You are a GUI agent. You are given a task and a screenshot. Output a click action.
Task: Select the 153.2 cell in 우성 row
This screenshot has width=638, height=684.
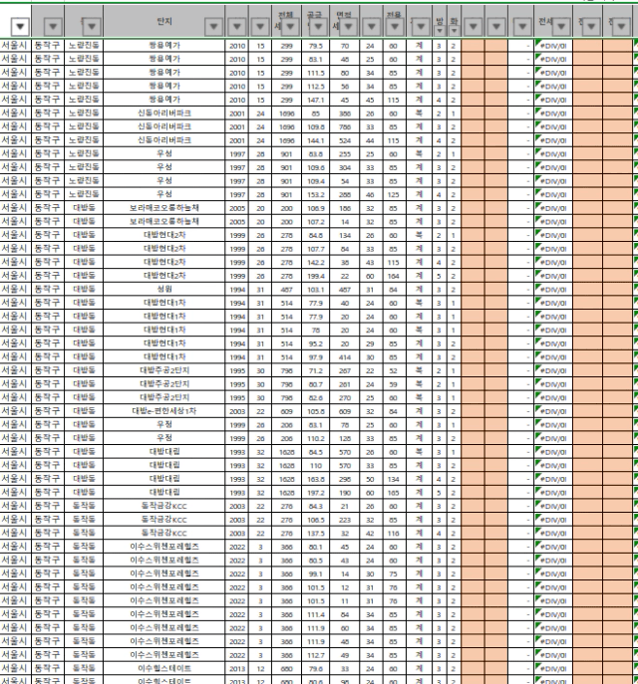315,194
